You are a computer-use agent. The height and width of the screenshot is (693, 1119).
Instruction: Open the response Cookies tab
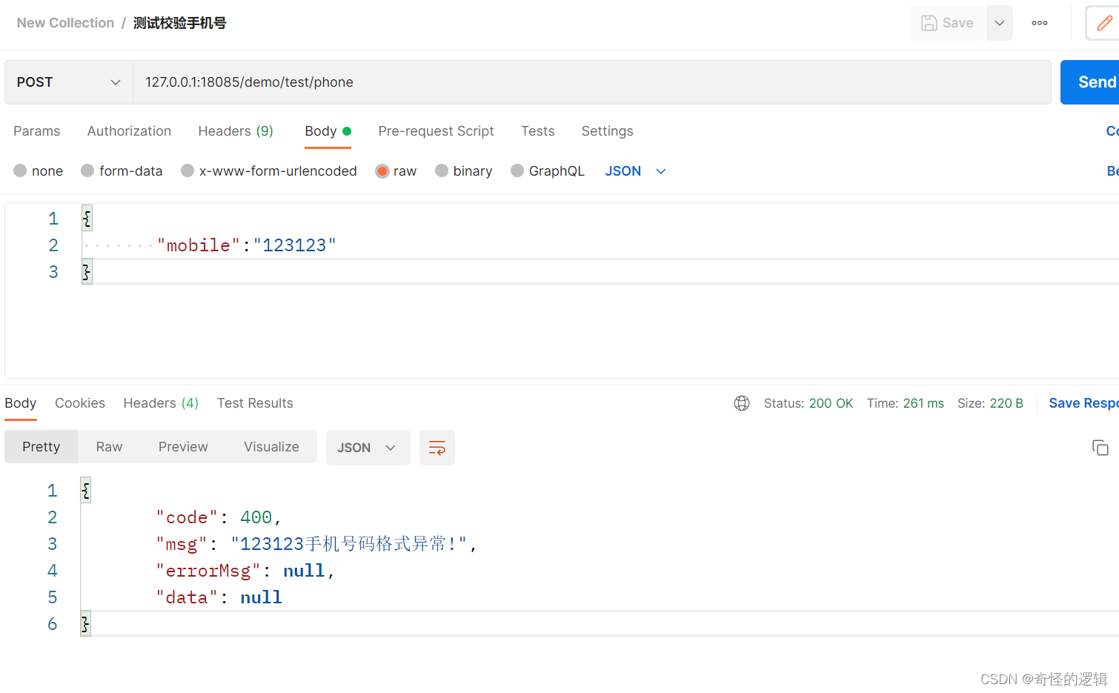(x=80, y=403)
